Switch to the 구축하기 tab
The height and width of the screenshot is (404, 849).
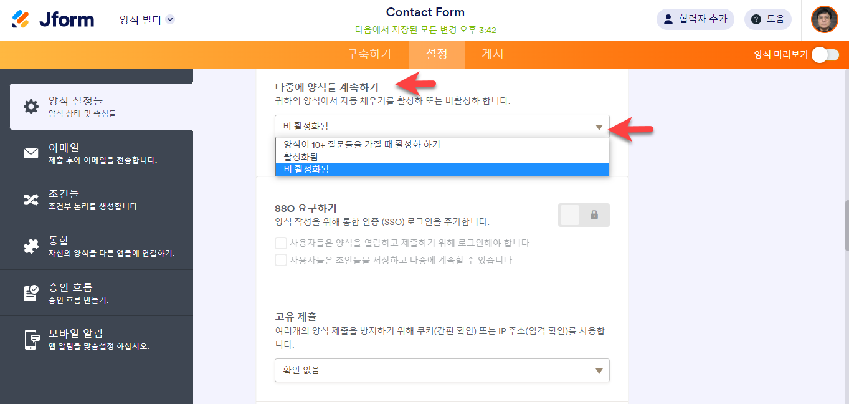[x=369, y=54]
